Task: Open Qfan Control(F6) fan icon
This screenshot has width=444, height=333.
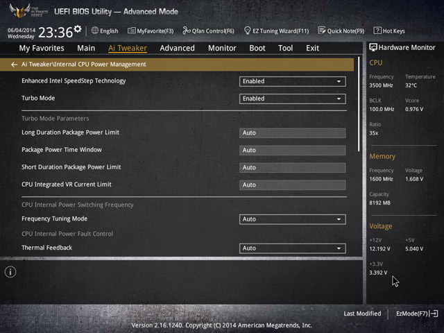Action: tap(187, 31)
